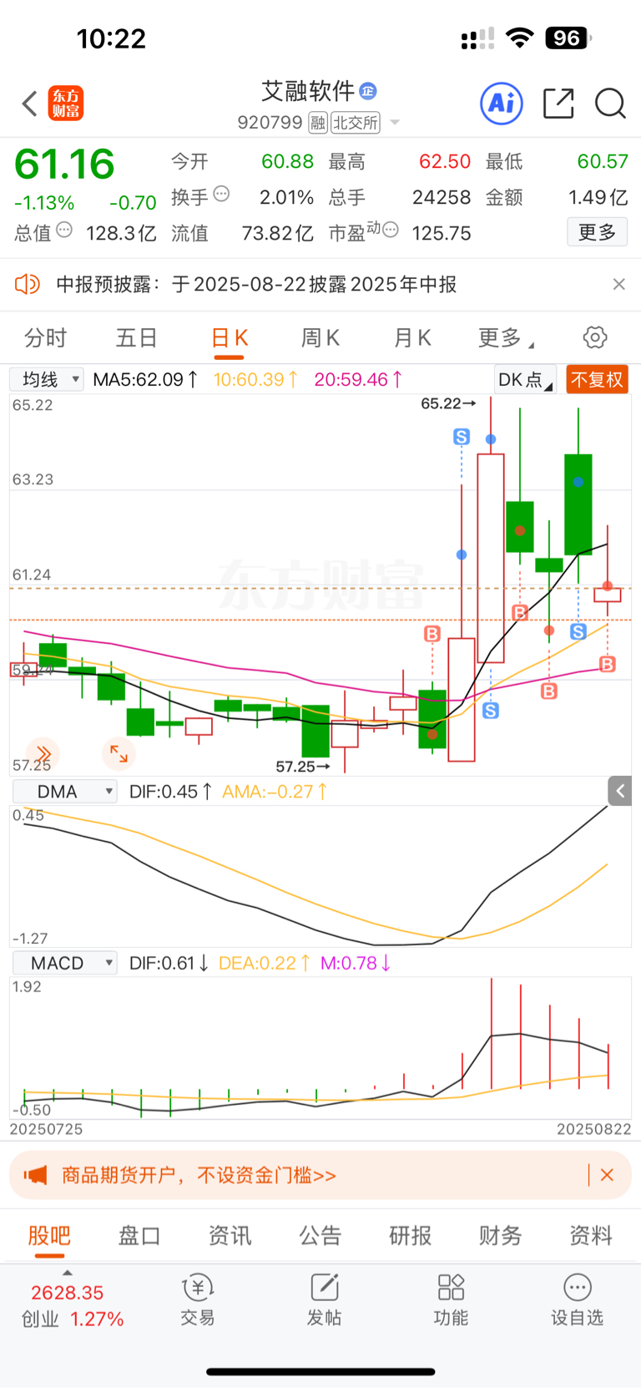Screen dimensions: 641x1388
Task: Tap the 创业 index 2628.35 ticker
Action: [72, 1306]
